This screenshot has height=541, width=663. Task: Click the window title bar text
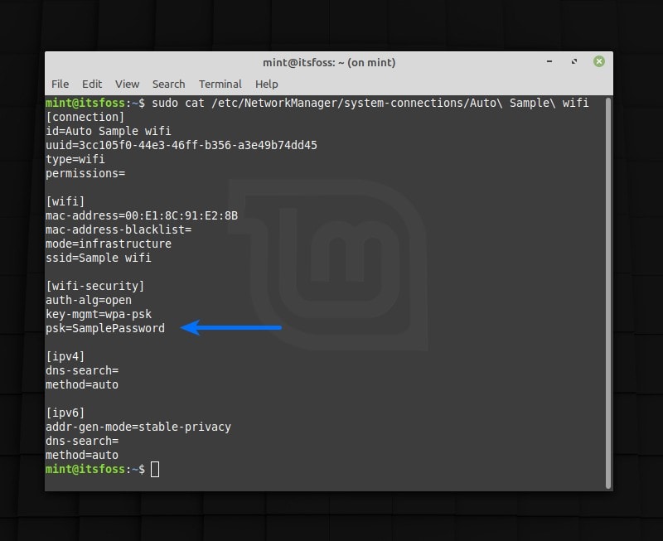click(329, 61)
